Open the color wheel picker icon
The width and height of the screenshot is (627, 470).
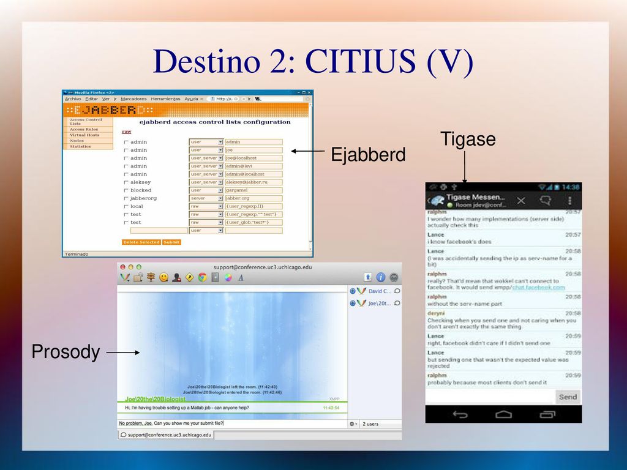(x=228, y=277)
